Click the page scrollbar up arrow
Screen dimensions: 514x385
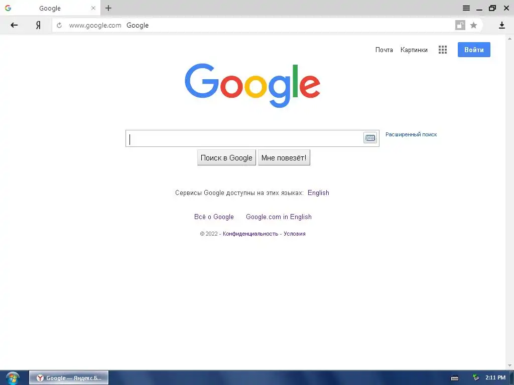pos(510,39)
